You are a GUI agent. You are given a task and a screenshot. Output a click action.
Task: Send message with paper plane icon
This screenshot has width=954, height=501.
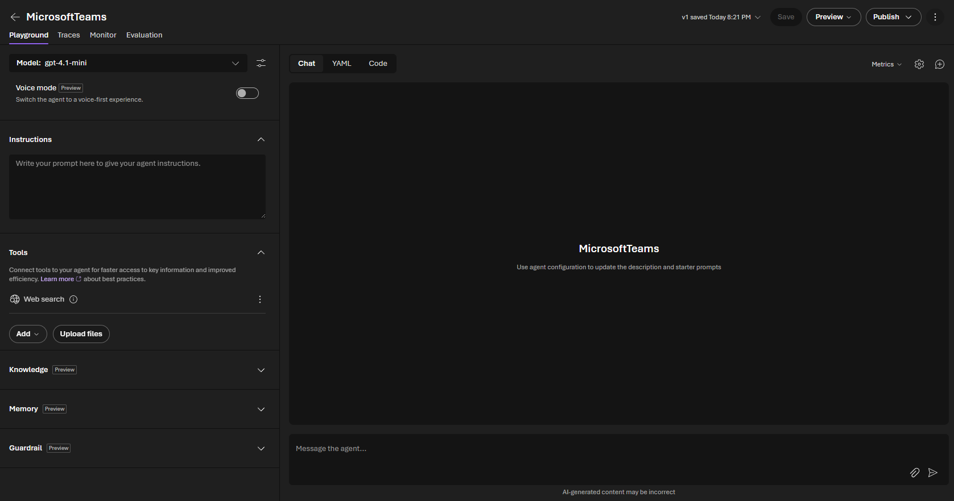[933, 473]
